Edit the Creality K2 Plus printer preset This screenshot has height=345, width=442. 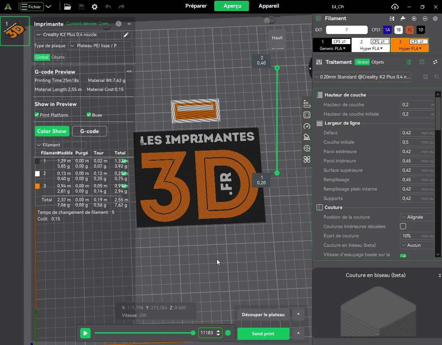pyautogui.click(x=126, y=35)
